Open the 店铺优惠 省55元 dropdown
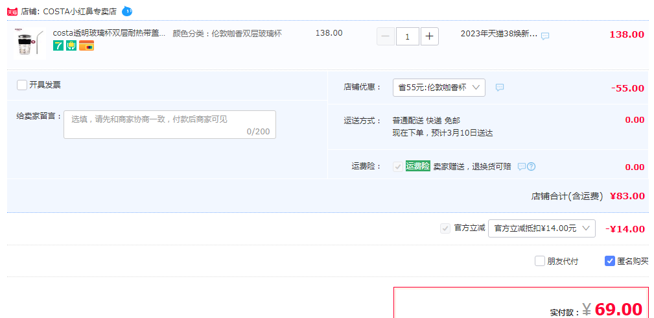The image size is (654, 318). click(439, 88)
